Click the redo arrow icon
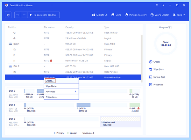Screen dimensions: 191x140 tap(24, 15)
